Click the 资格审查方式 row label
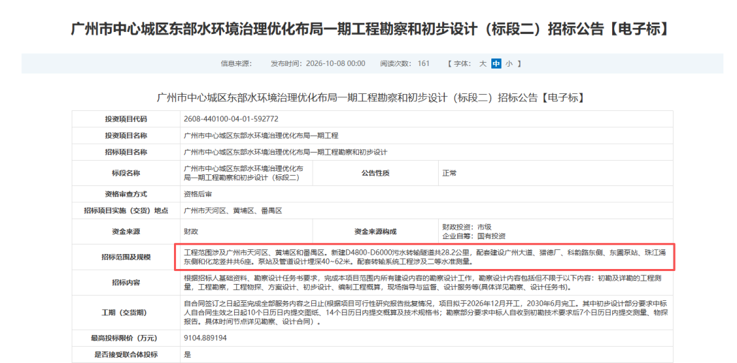The width and height of the screenshot is (737, 363). [126, 194]
